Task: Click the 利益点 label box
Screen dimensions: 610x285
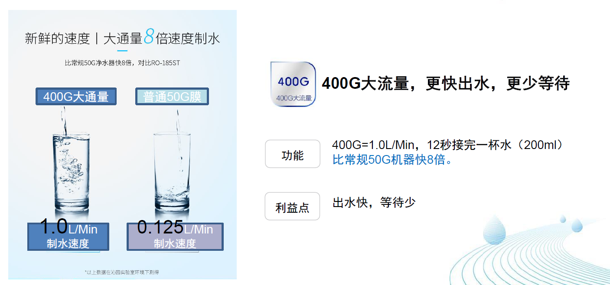Action: coord(292,206)
